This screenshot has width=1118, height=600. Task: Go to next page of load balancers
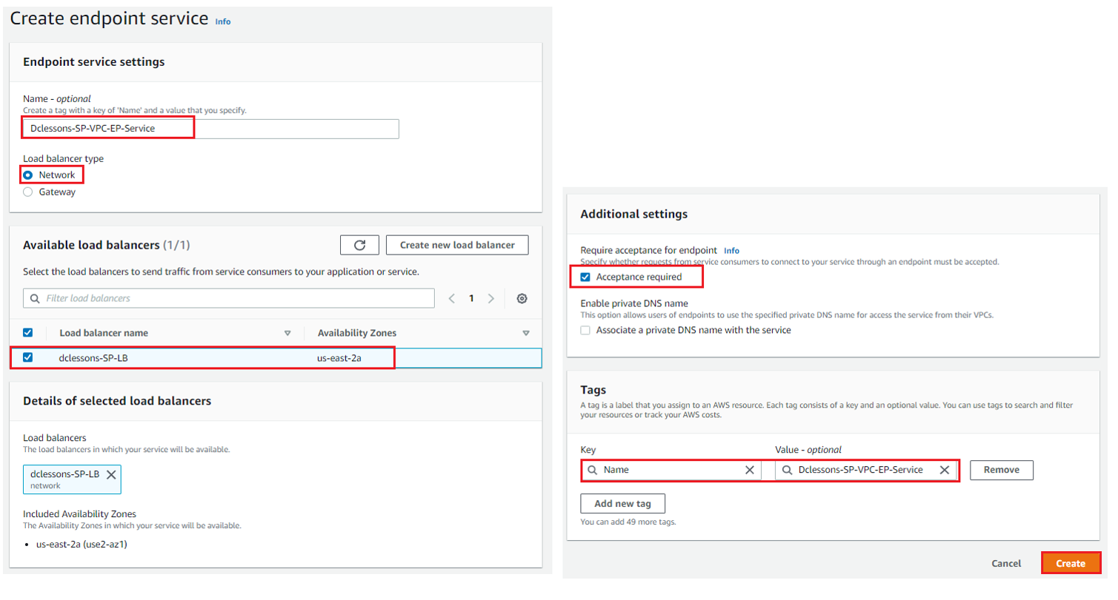pyautogui.click(x=491, y=298)
